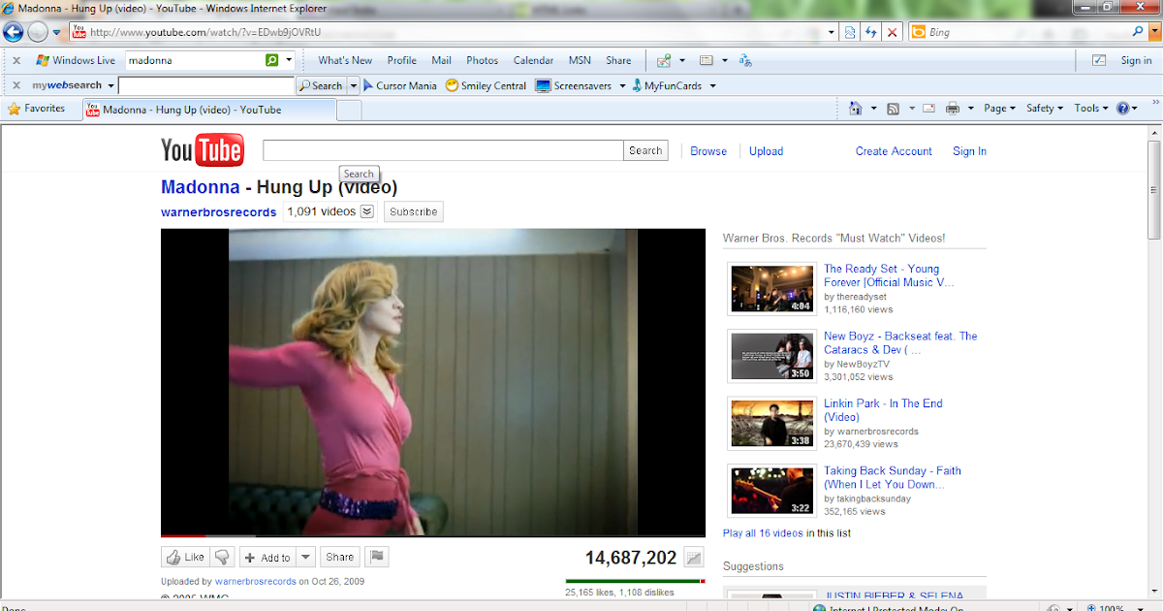Open a new blank tab
Viewport: 1163px width, 611px height.
(348, 110)
